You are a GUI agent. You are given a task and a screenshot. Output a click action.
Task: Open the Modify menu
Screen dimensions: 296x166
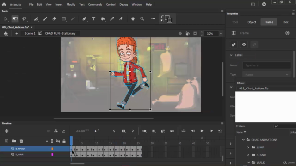[x=71, y=4]
